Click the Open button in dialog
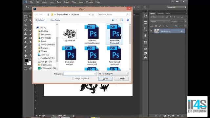This screenshot has height=118, width=210. coord(105,79)
